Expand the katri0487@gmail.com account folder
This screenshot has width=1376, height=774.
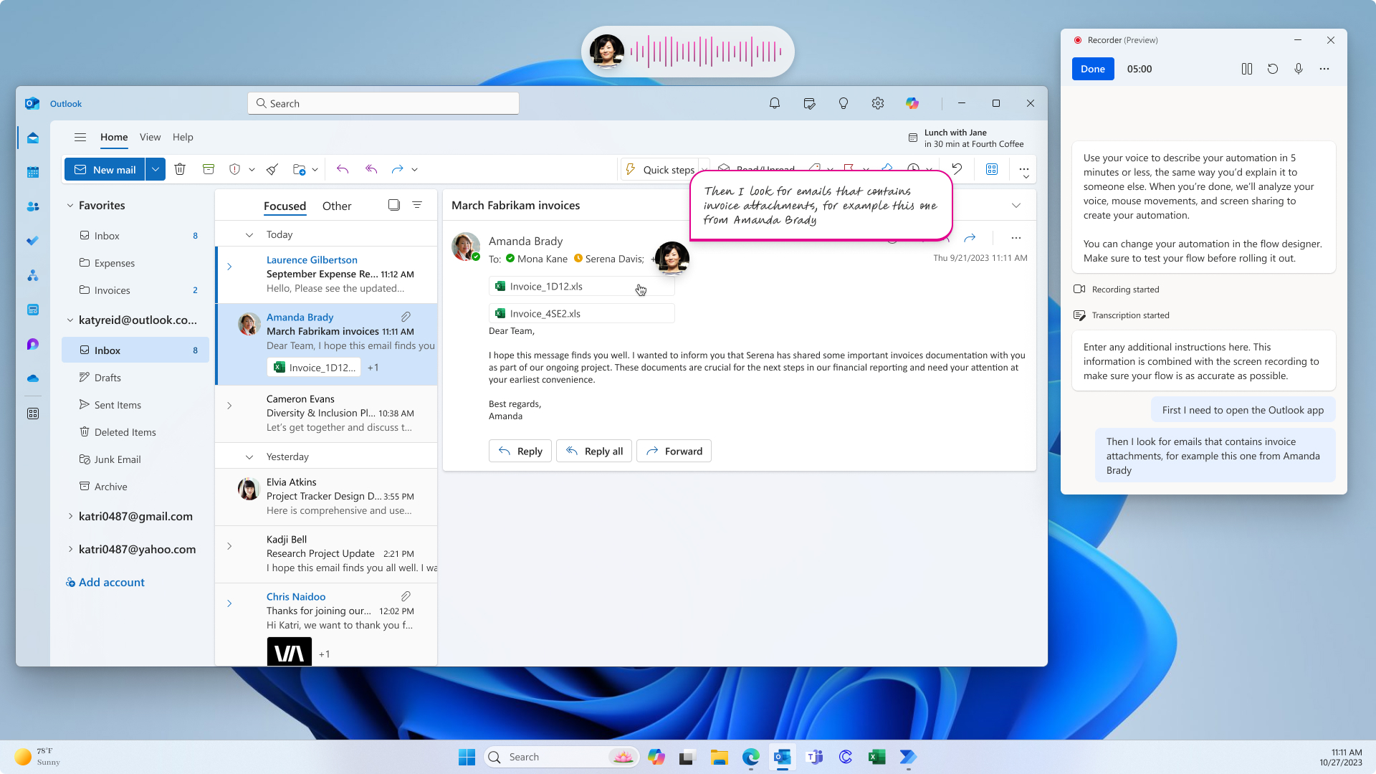(71, 516)
